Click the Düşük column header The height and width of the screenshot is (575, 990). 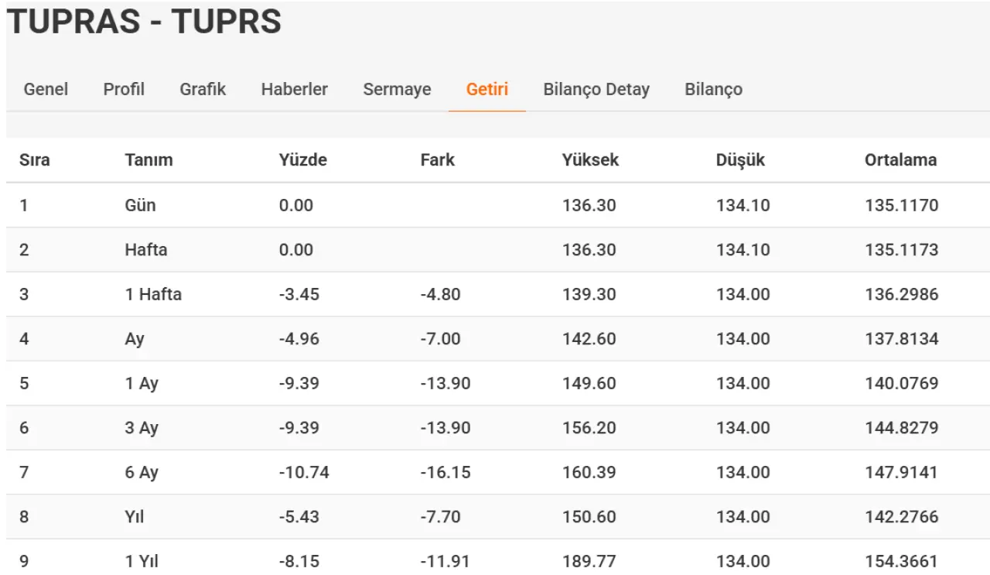[x=740, y=160]
